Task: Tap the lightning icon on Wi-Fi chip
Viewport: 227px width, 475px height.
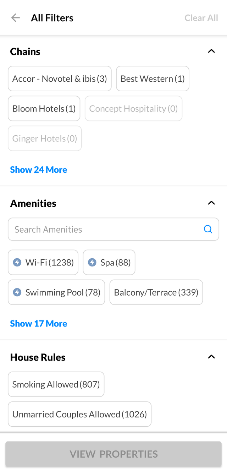Action: (17, 263)
